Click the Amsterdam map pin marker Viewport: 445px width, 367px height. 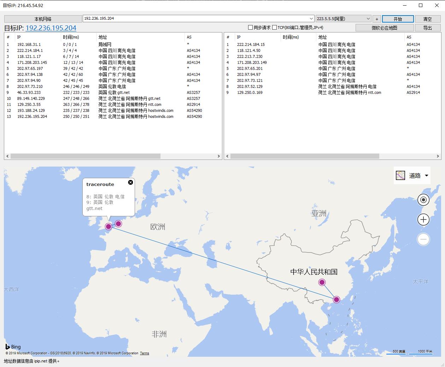[118, 224]
